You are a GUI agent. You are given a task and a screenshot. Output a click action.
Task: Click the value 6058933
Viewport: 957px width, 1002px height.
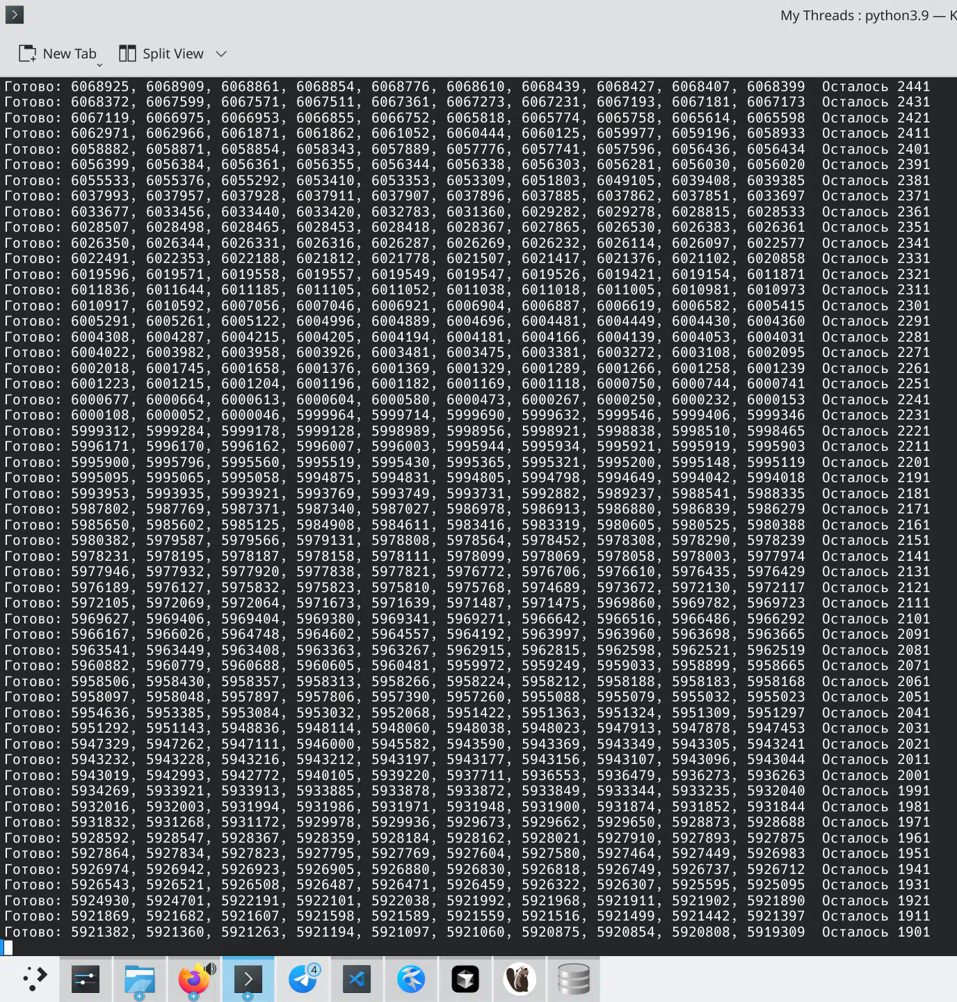(776, 133)
